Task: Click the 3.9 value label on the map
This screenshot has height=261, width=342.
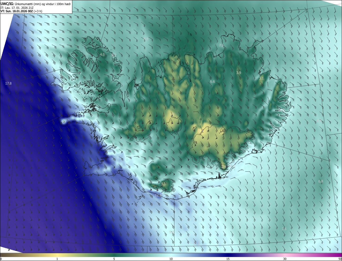Action: (239, 73)
